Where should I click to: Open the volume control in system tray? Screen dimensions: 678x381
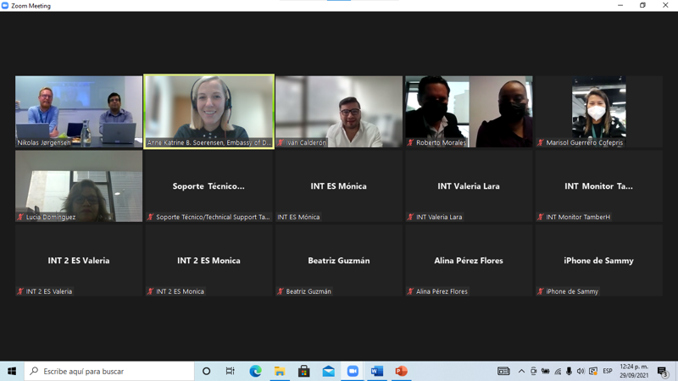[x=581, y=371]
